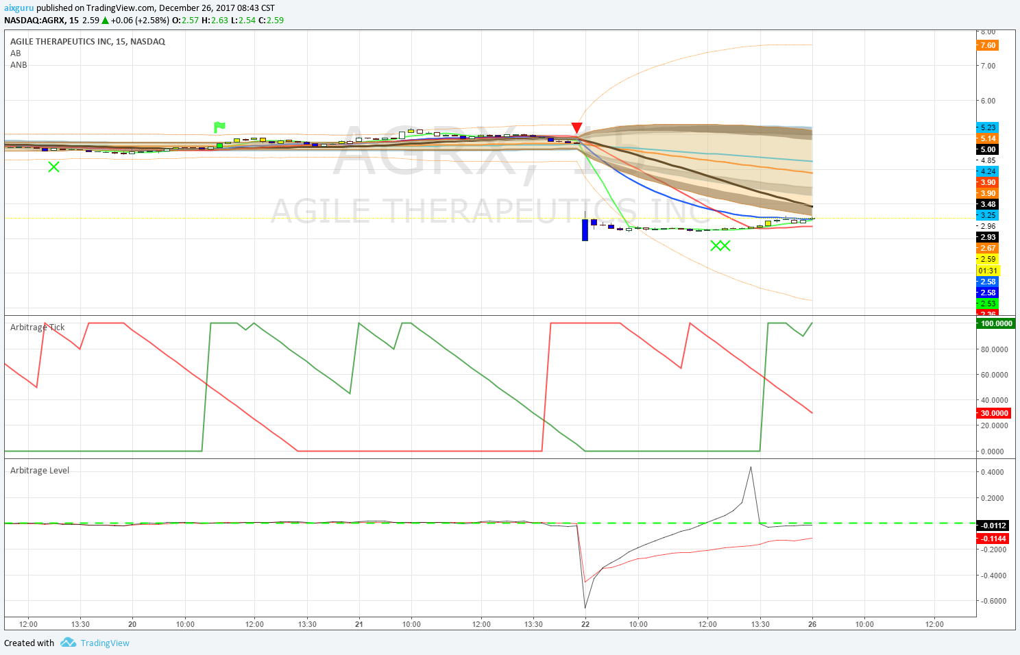Screen dimensions: 1020x655
Task: Click the black 3.48 price label
Action: 988,204
